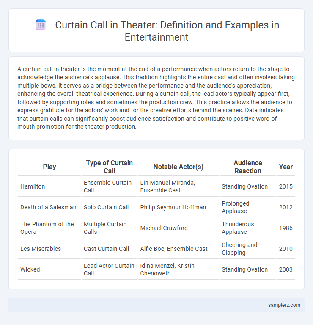This screenshot has width=313, height=325.
Task: Click the 'Audience Reaction' column header
Action: click(248, 167)
